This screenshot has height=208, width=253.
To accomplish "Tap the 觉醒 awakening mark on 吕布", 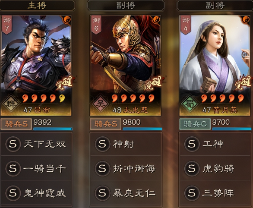I will pyautogui.click(x=64, y=83).
